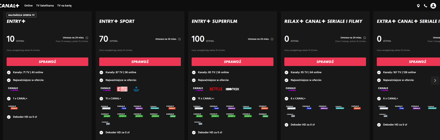This screenshot has height=140, width=440.
Task: Click SPRAWDŹ button for ENTRY+ offer
Action: [x=47, y=62]
